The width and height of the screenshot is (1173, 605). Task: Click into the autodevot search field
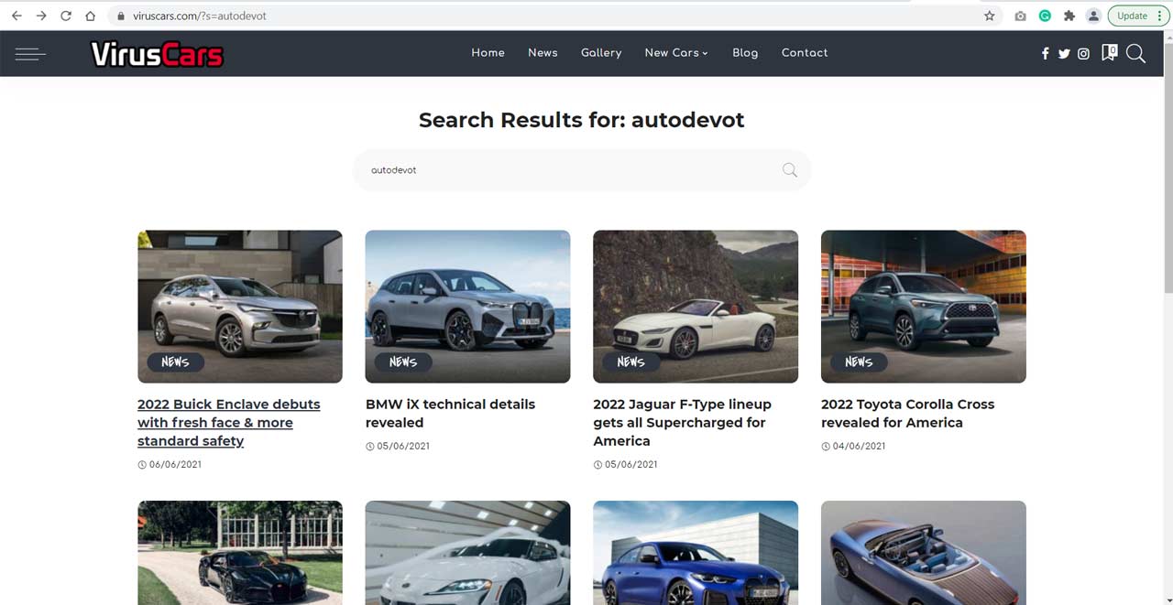(x=568, y=170)
